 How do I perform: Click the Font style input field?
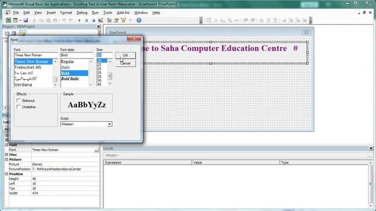tap(77, 55)
